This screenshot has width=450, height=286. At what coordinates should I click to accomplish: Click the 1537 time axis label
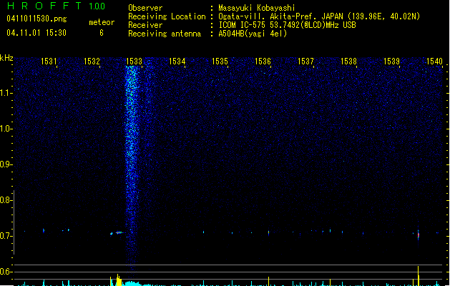tap(305, 61)
